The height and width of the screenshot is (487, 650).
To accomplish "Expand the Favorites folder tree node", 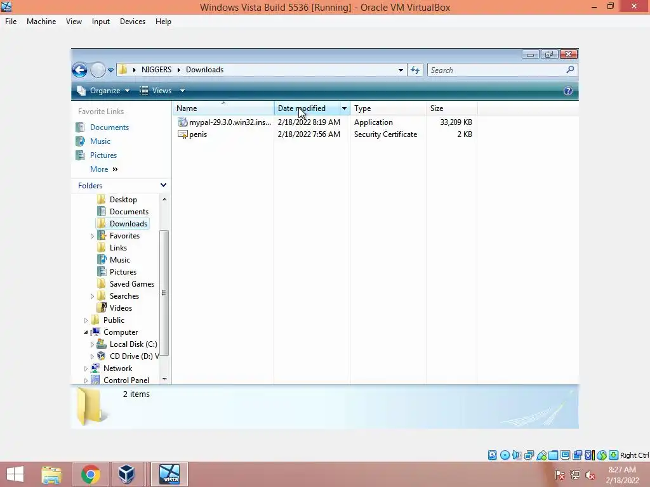I will point(92,236).
